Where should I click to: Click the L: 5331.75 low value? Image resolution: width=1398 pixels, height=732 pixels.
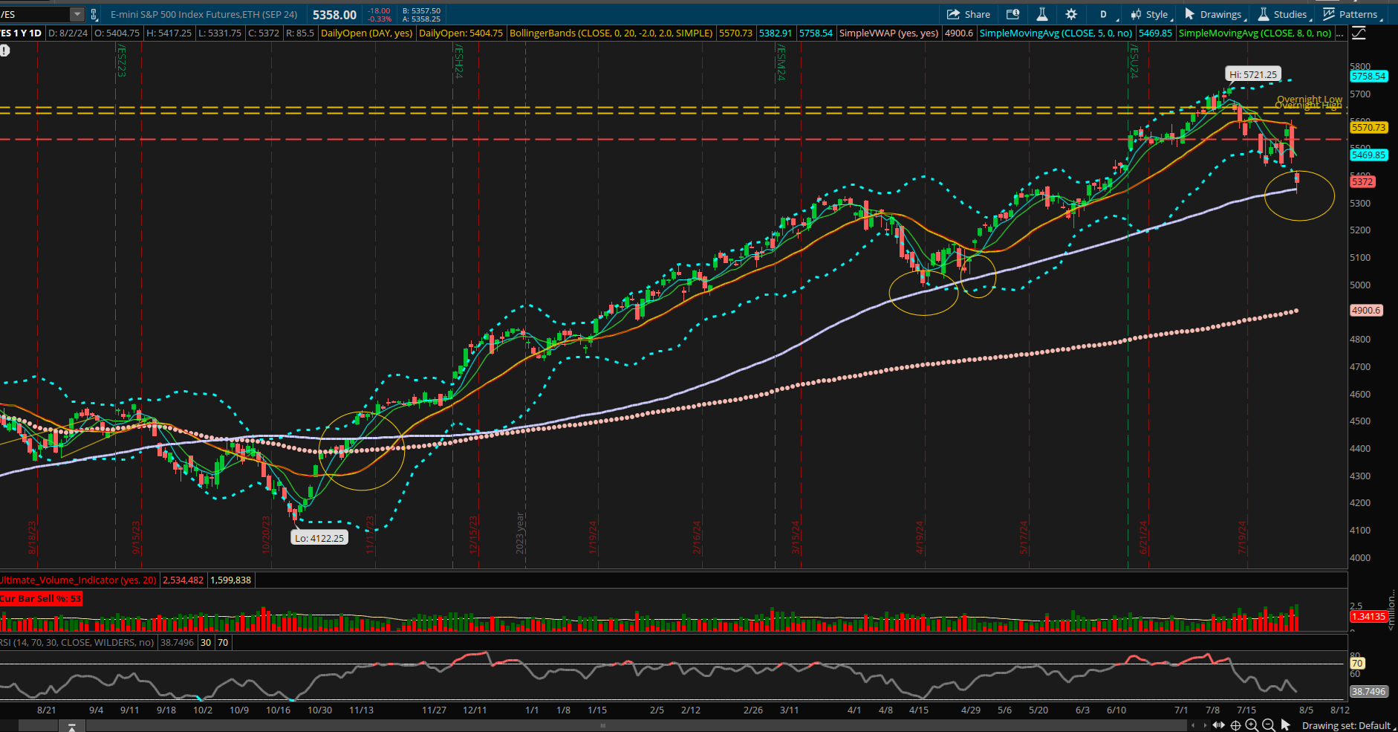(x=220, y=33)
